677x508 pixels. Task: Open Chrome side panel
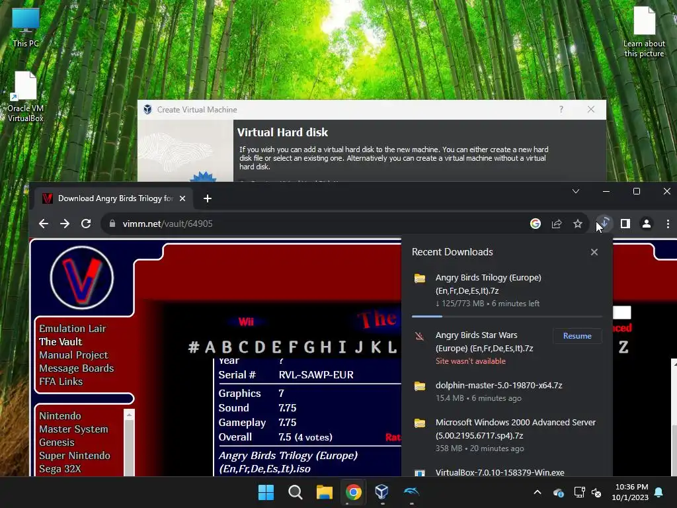pos(625,224)
